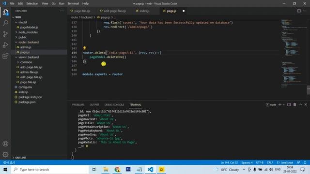Click the feedback icon in status bar
Image resolution: width=310 pixels, height=174 pixels.
pos(298,162)
